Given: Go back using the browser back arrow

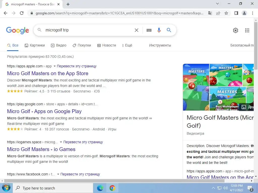Looking at the screenshot, I should click(6, 13).
